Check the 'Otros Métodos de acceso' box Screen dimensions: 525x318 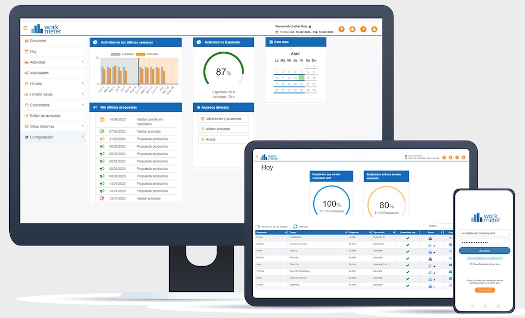point(471,264)
